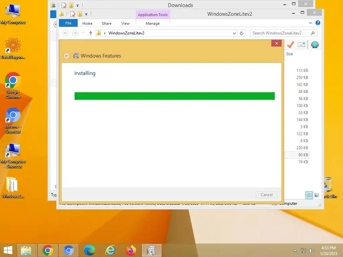Open My Computer - Shortcut desktop icon
The width and height of the screenshot is (343, 257).
point(13,156)
